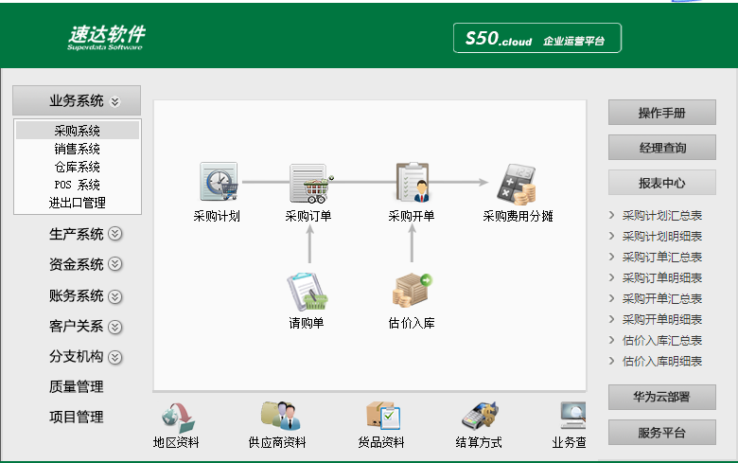Viewport: 738px width, 463px height.
Task: Select 销售系统 in the sidebar
Action: coord(78,149)
